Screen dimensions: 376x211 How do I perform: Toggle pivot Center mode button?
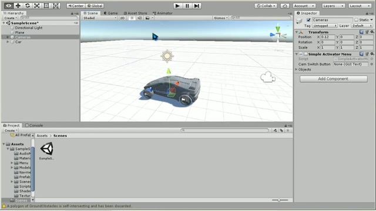[x=76, y=6]
